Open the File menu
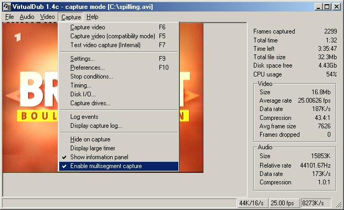The image size is (344, 210). pyautogui.click(x=9, y=17)
